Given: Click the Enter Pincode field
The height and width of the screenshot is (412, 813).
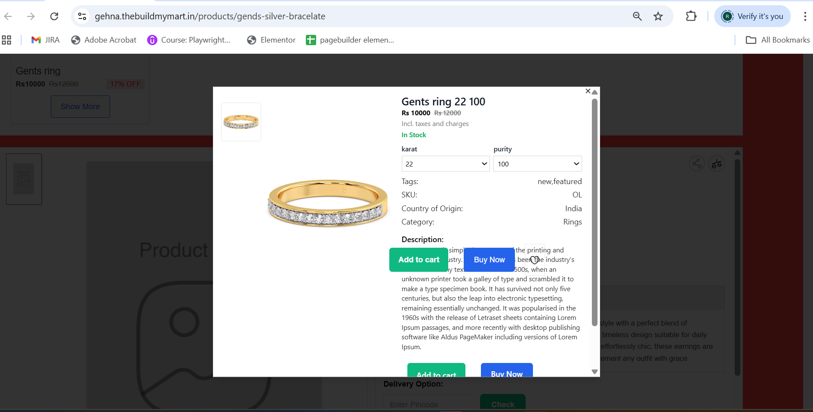Looking at the screenshot, I should [x=429, y=404].
